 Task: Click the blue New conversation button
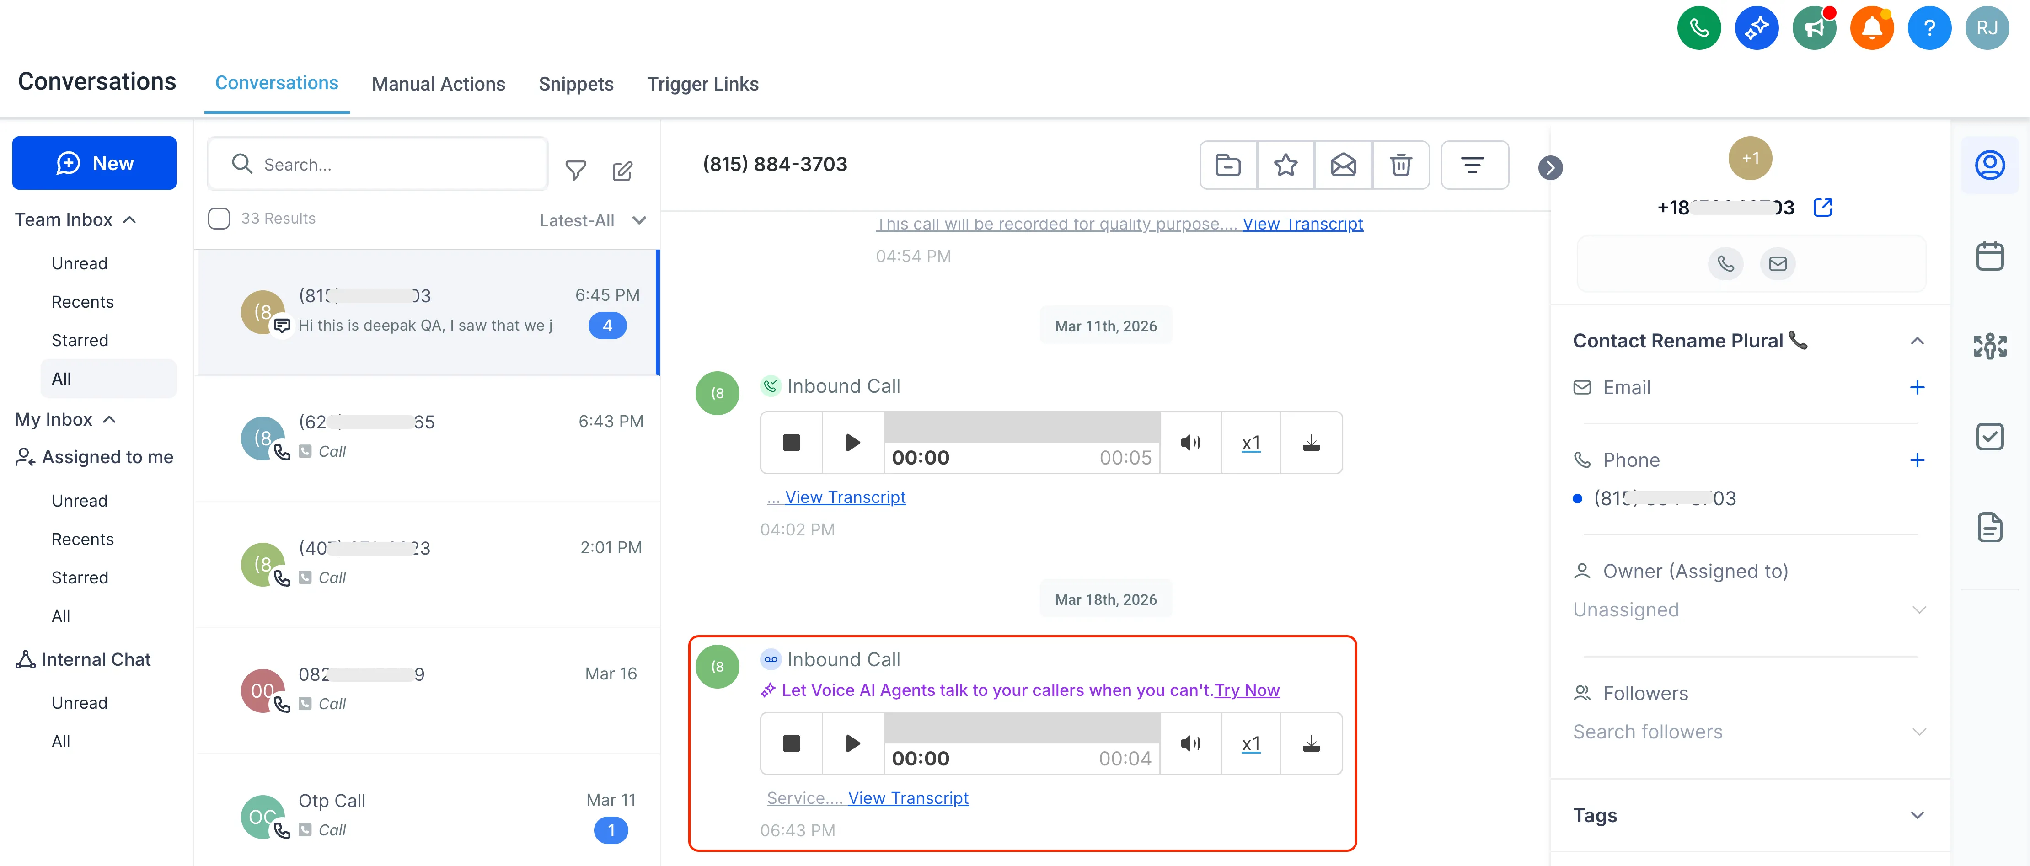pos(94,163)
